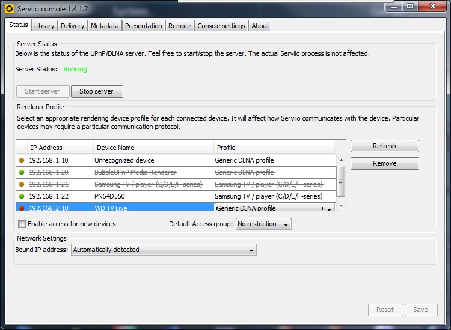This screenshot has height=330, width=451.
Task: Switch to the Library tab
Action: (44, 26)
